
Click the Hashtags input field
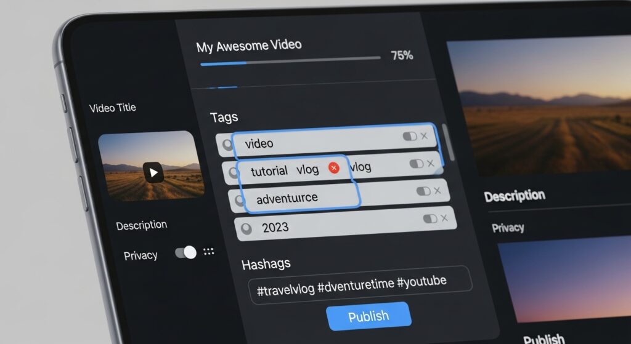(x=360, y=283)
